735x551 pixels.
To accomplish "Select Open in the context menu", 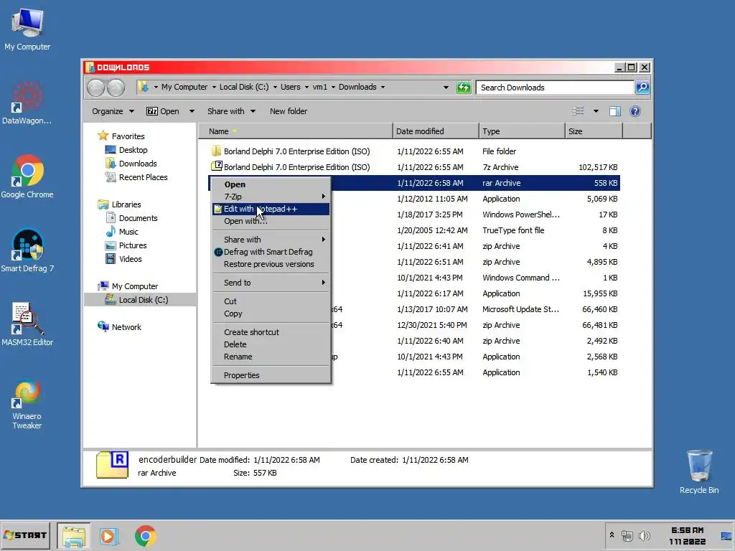I will click(271, 184).
